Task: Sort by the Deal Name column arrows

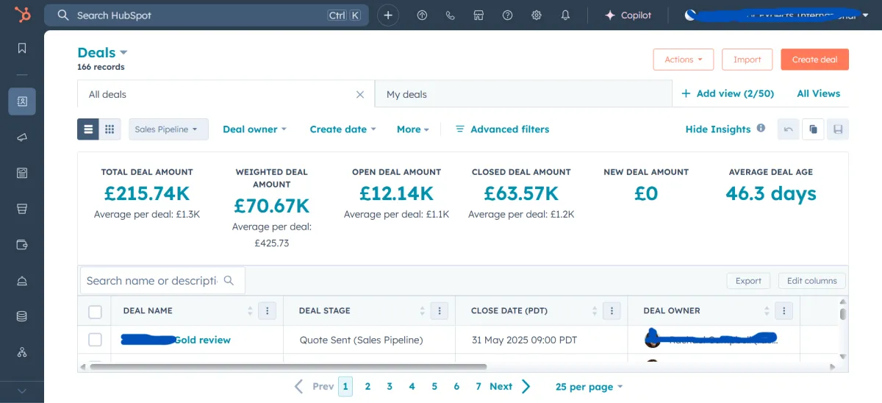Action: coord(251,311)
